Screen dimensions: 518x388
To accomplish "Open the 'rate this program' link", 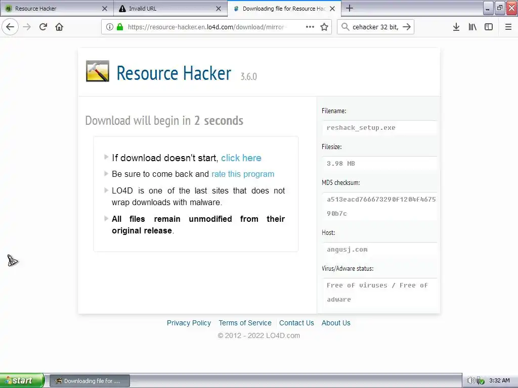I will pyautogui.click(x=243, y=174).
